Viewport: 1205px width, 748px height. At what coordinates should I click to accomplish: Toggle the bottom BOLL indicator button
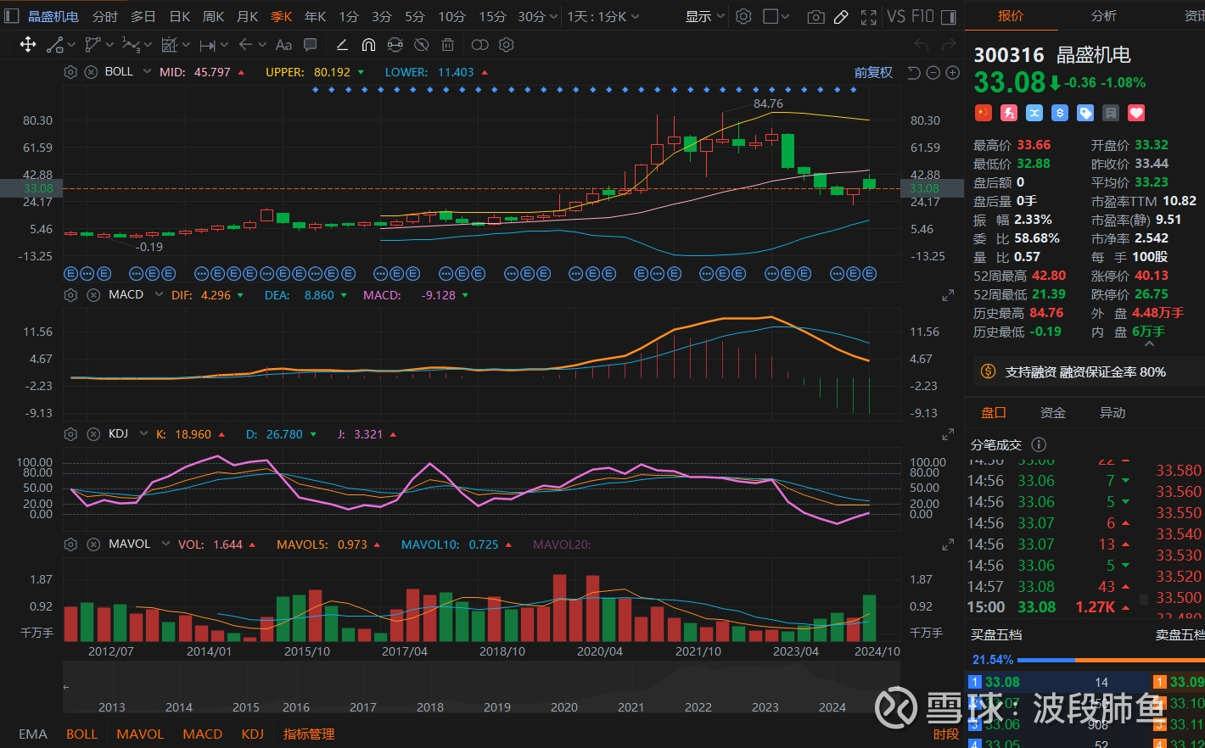(82, 734)
